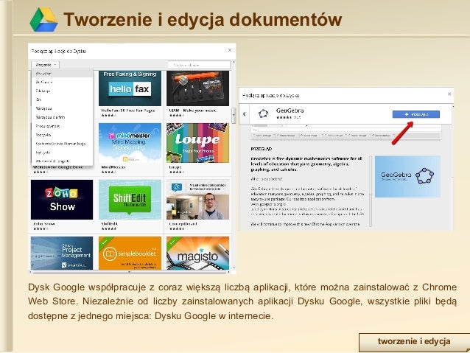
Task: Click the blue connect button for GeoGebra
Action: [416, 114]
